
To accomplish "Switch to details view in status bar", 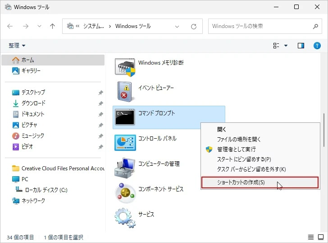I will [310, 237].
